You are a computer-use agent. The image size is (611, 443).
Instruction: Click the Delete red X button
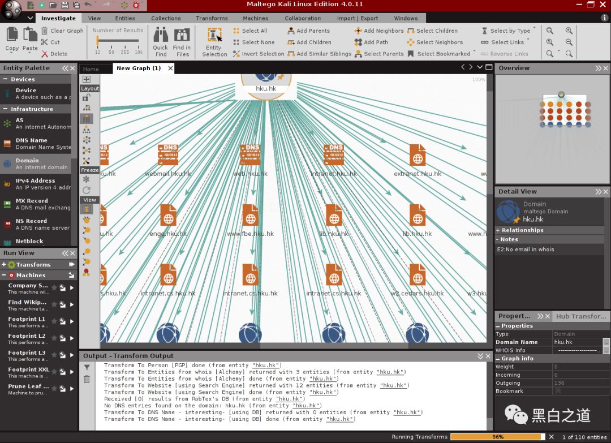click(x=54, y=54)
